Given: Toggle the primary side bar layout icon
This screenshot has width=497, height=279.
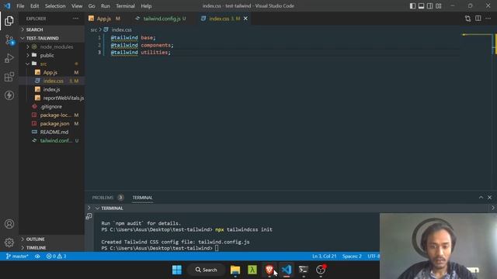Looking at the screenshot, I should [x=412, y=6].
